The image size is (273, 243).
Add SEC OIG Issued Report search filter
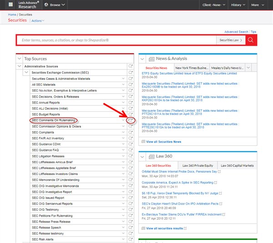tap(131, 198)
